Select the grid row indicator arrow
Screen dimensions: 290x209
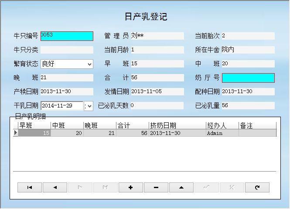pos(16,133)
